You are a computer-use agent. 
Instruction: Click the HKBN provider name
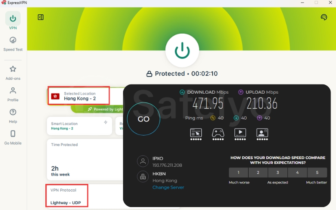pos(159,174)
